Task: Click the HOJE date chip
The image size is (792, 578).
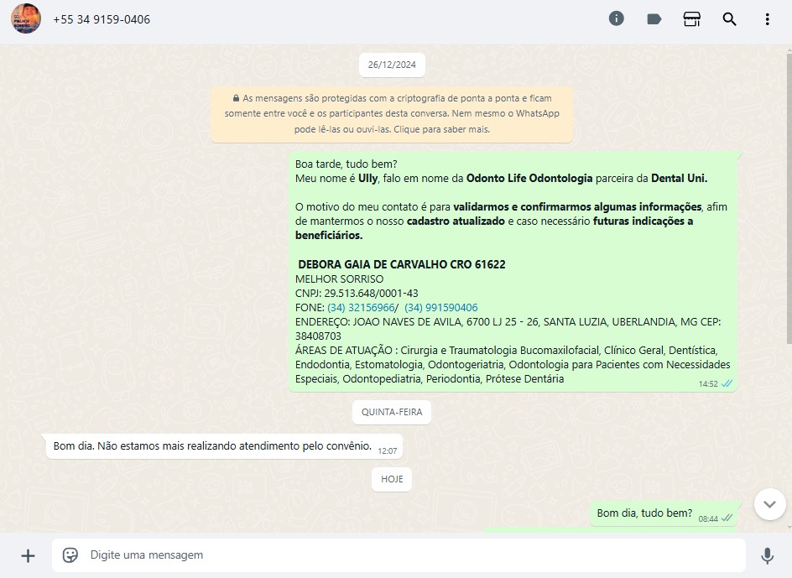Action: 392,479
